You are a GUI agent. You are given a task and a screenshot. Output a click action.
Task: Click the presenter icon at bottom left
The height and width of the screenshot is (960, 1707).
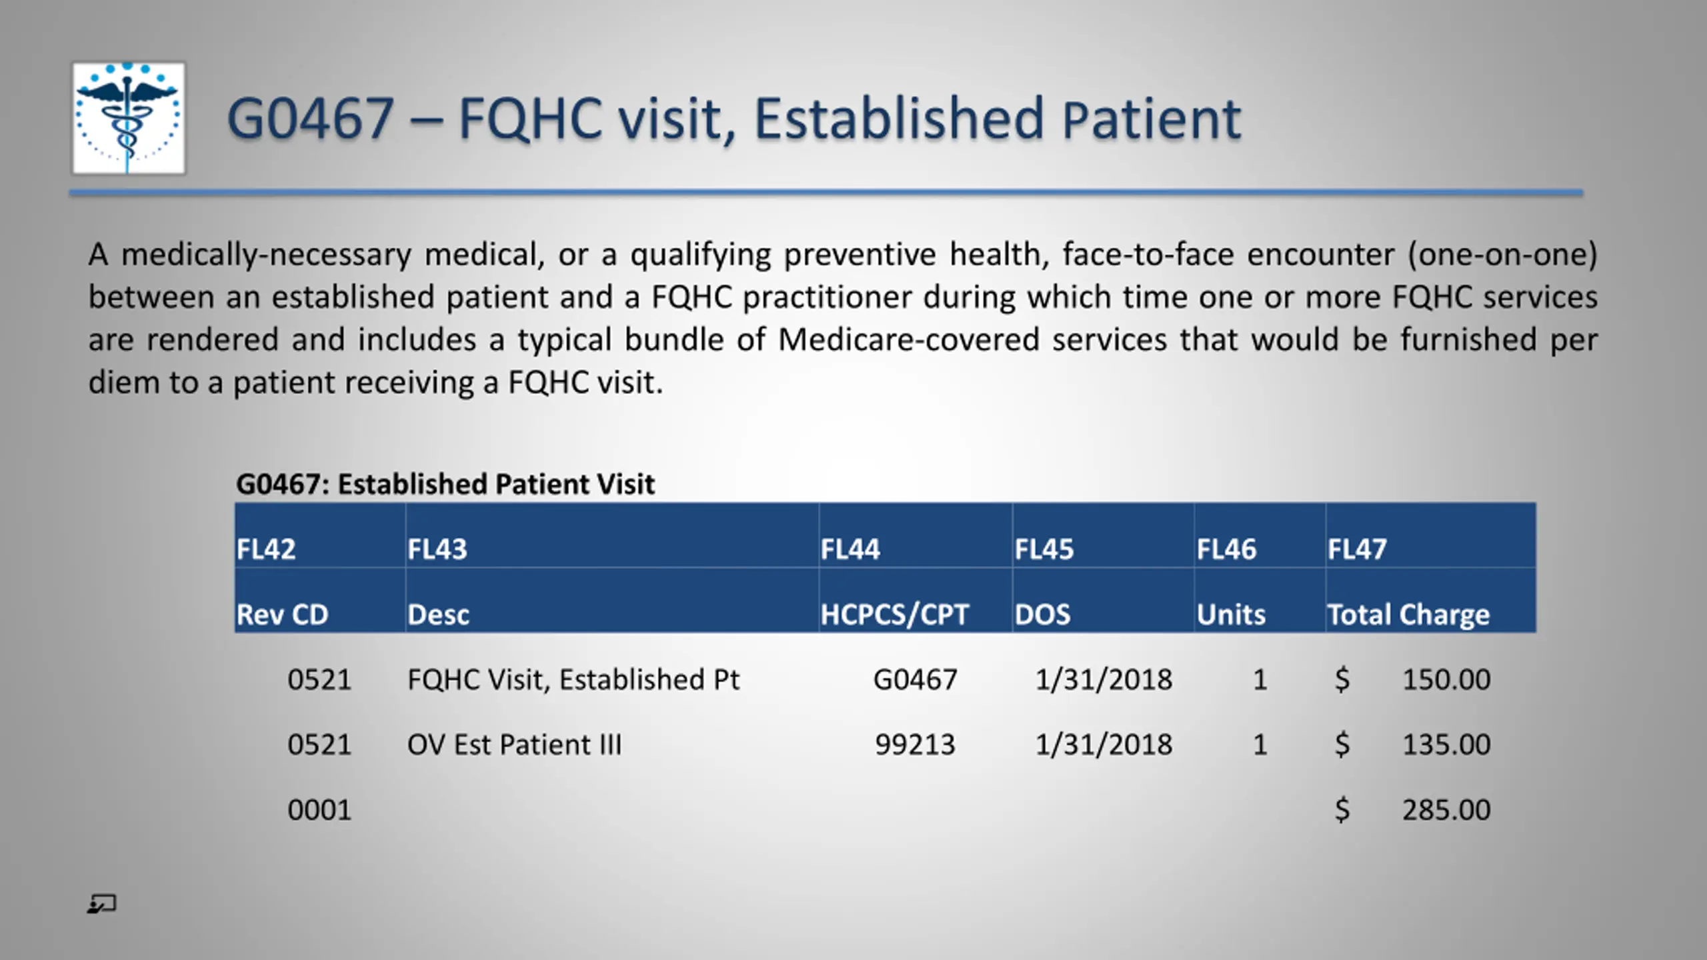point(102,904)
